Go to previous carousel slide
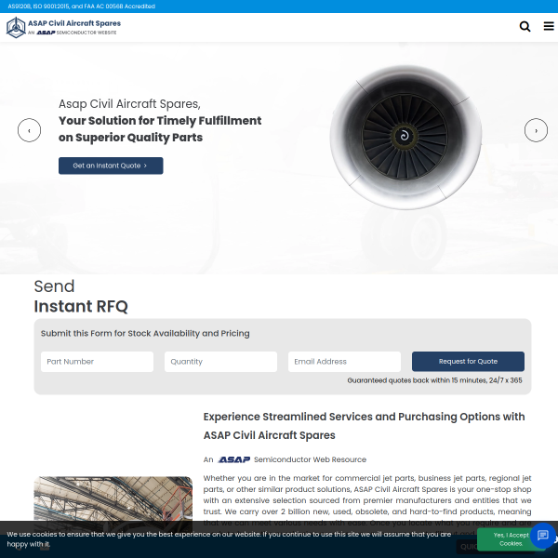This screenshot has width=558, height=558. 29,130
